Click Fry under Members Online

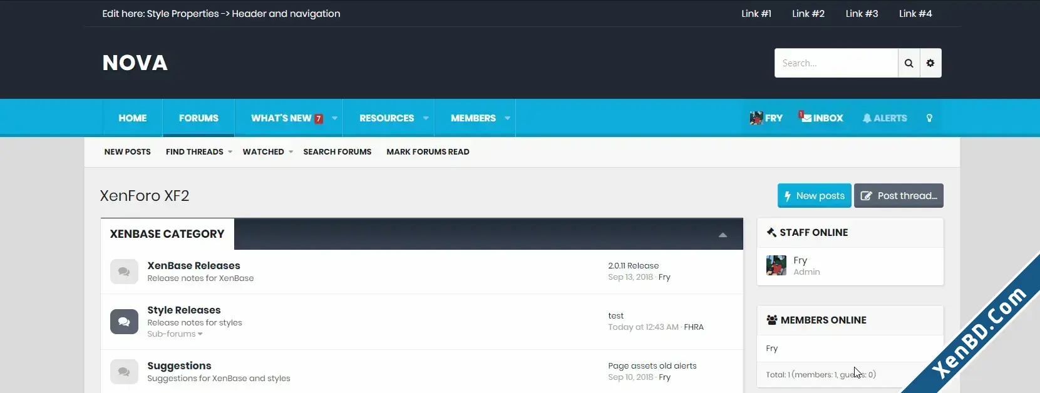tap(772, 349)
